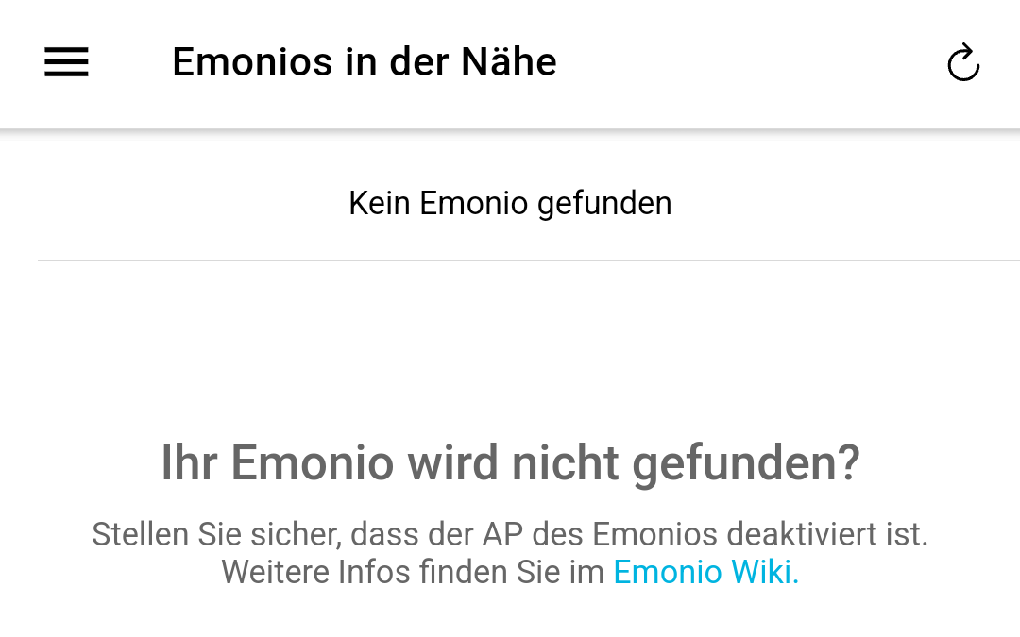The width and height of the screenshot is (1020, 637).
Task: Click 'Weitere Infos finden Sie im' text
Action: tap(413, 572)
